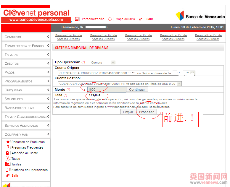Click the Sistema Marginal de Divisas heading
The image size is (230, 187).
tap(82, 48)
